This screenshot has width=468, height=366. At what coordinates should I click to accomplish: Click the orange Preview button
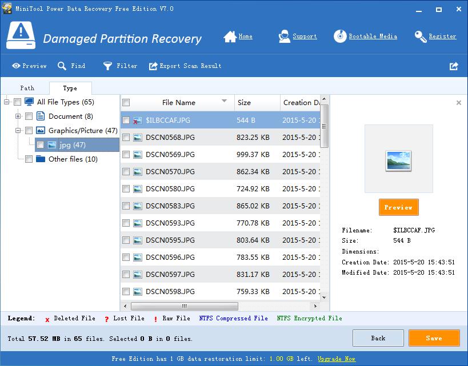tap(398, 207)
